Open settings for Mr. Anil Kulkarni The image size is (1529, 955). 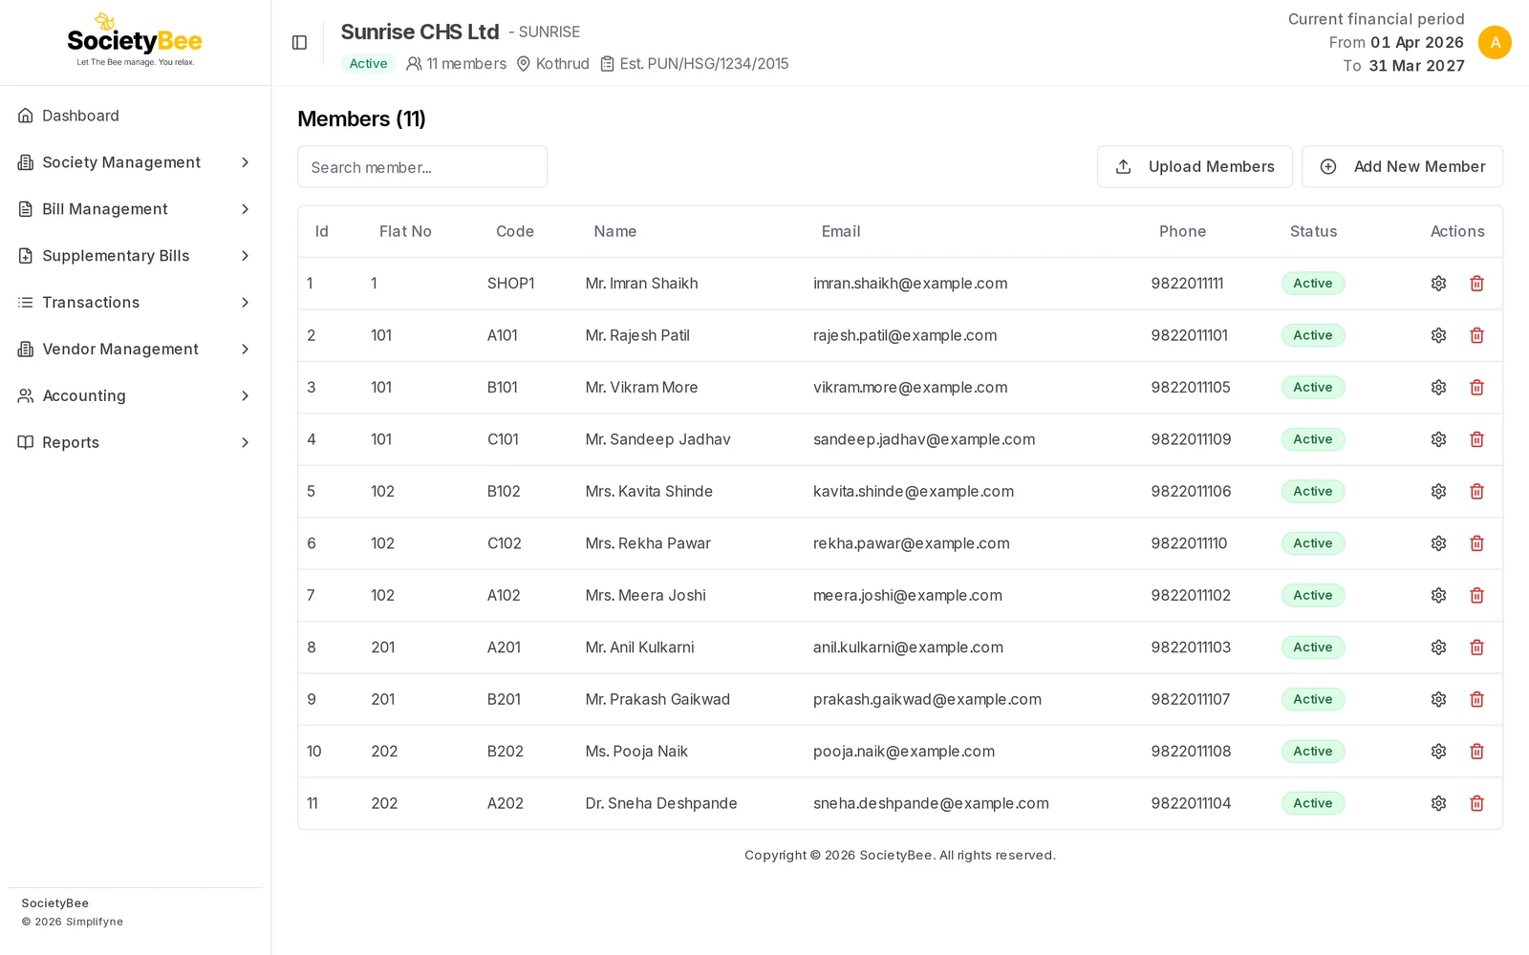1438,647
